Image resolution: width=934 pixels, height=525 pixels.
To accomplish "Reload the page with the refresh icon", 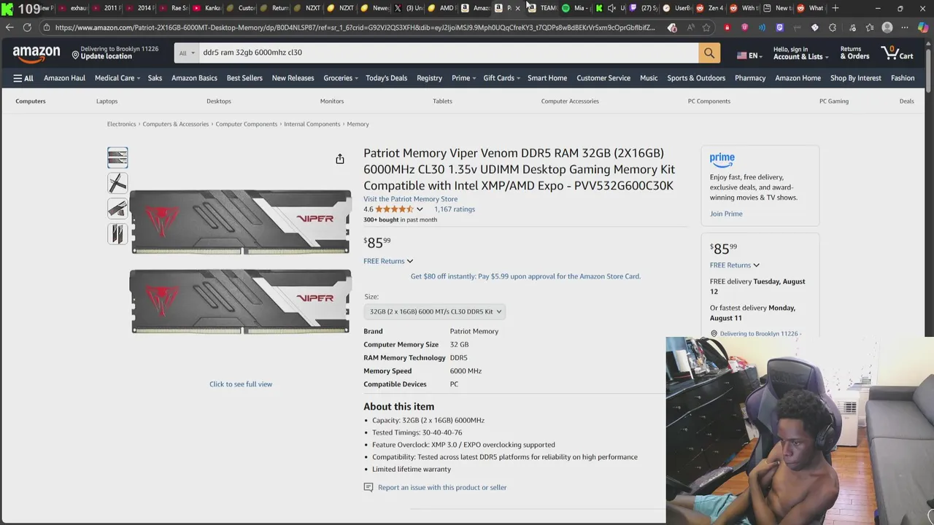I will [x=27, y=28].
